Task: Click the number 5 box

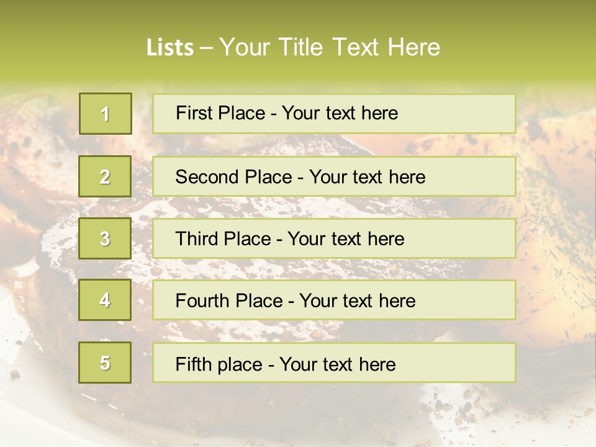Action: (105, 363)
